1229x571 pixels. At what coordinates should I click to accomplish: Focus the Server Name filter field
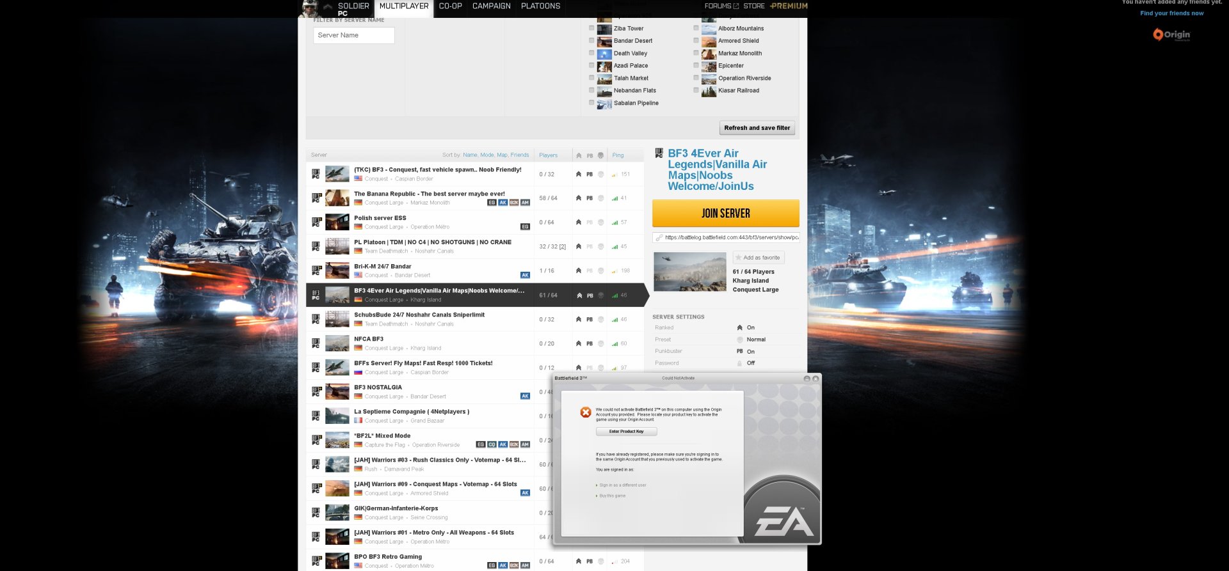coord(354,35)
